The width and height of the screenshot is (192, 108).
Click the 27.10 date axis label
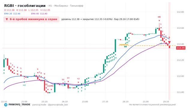coord(105,101)
